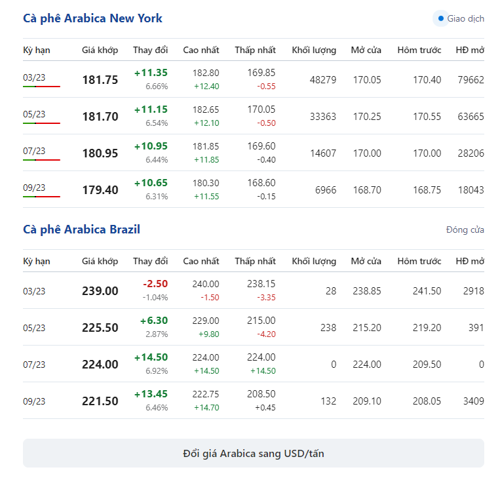This screenshot has width=500, height=478.
Task: Click the Giá khớp header in New York table
Action: click(x=100, y=50)
